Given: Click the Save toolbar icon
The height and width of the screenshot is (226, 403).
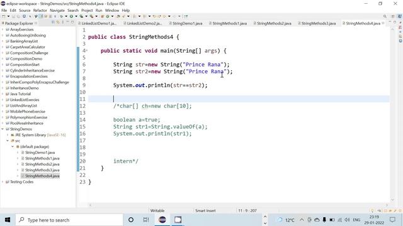Looking at the screenshot, I should pos(13,16).
